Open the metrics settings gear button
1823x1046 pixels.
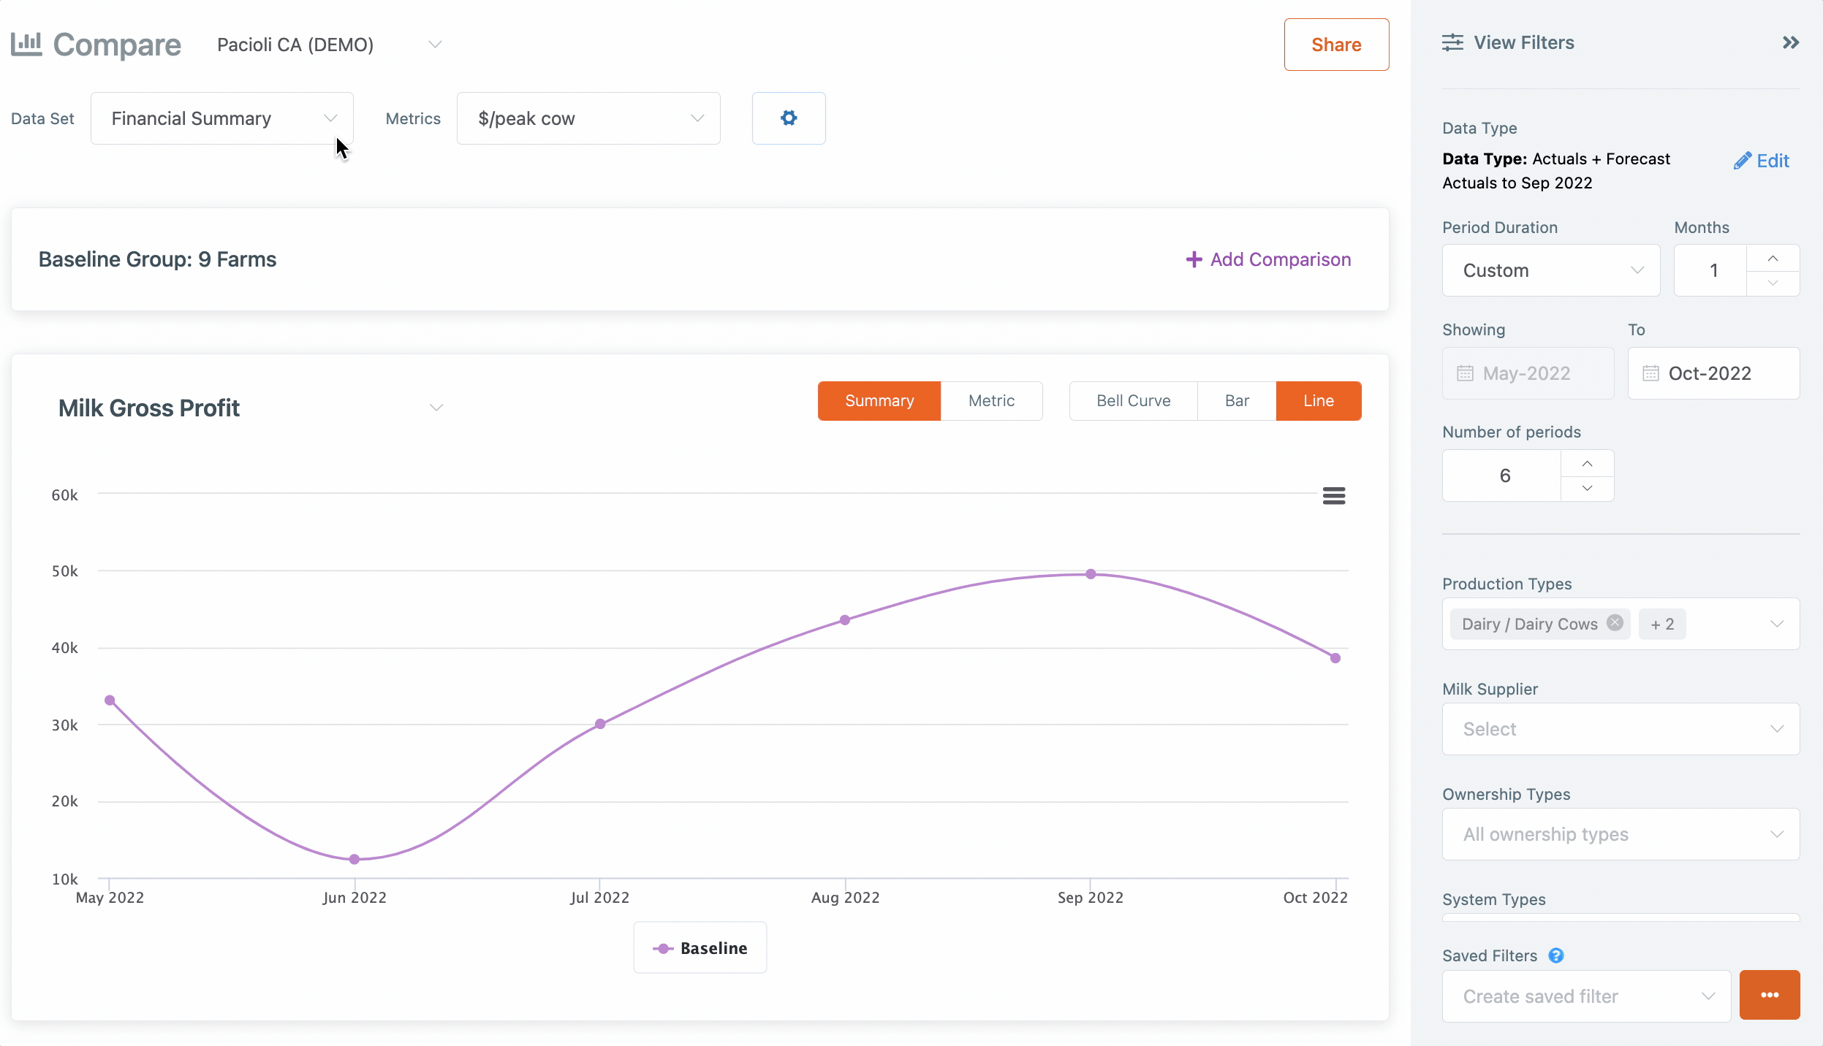(x=789, y=118)
